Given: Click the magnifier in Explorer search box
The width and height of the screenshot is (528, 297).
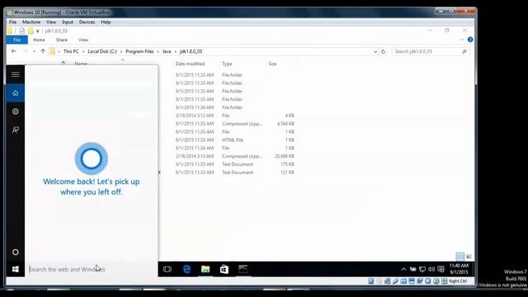Looking at the screenshot, I should click(464, 51).
